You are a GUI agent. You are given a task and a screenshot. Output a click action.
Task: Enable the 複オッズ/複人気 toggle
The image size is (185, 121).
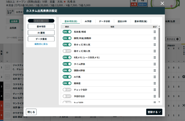click(x=67, y=51)
